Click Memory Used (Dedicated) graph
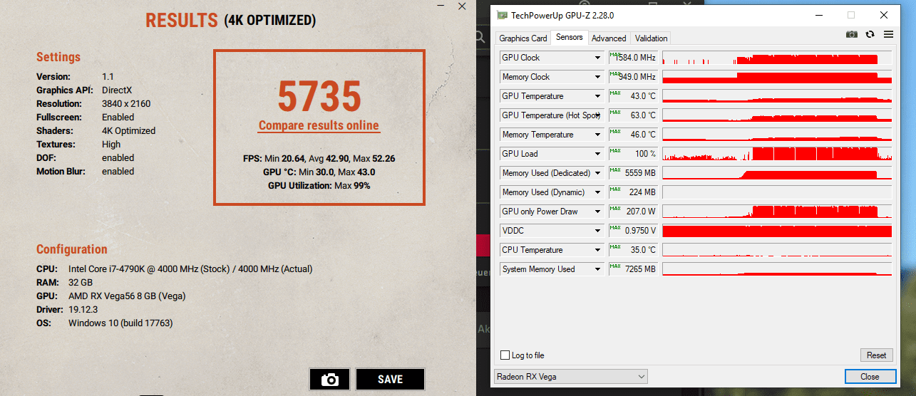This screenshot has height=396, width=916. [x=777, y=173]
